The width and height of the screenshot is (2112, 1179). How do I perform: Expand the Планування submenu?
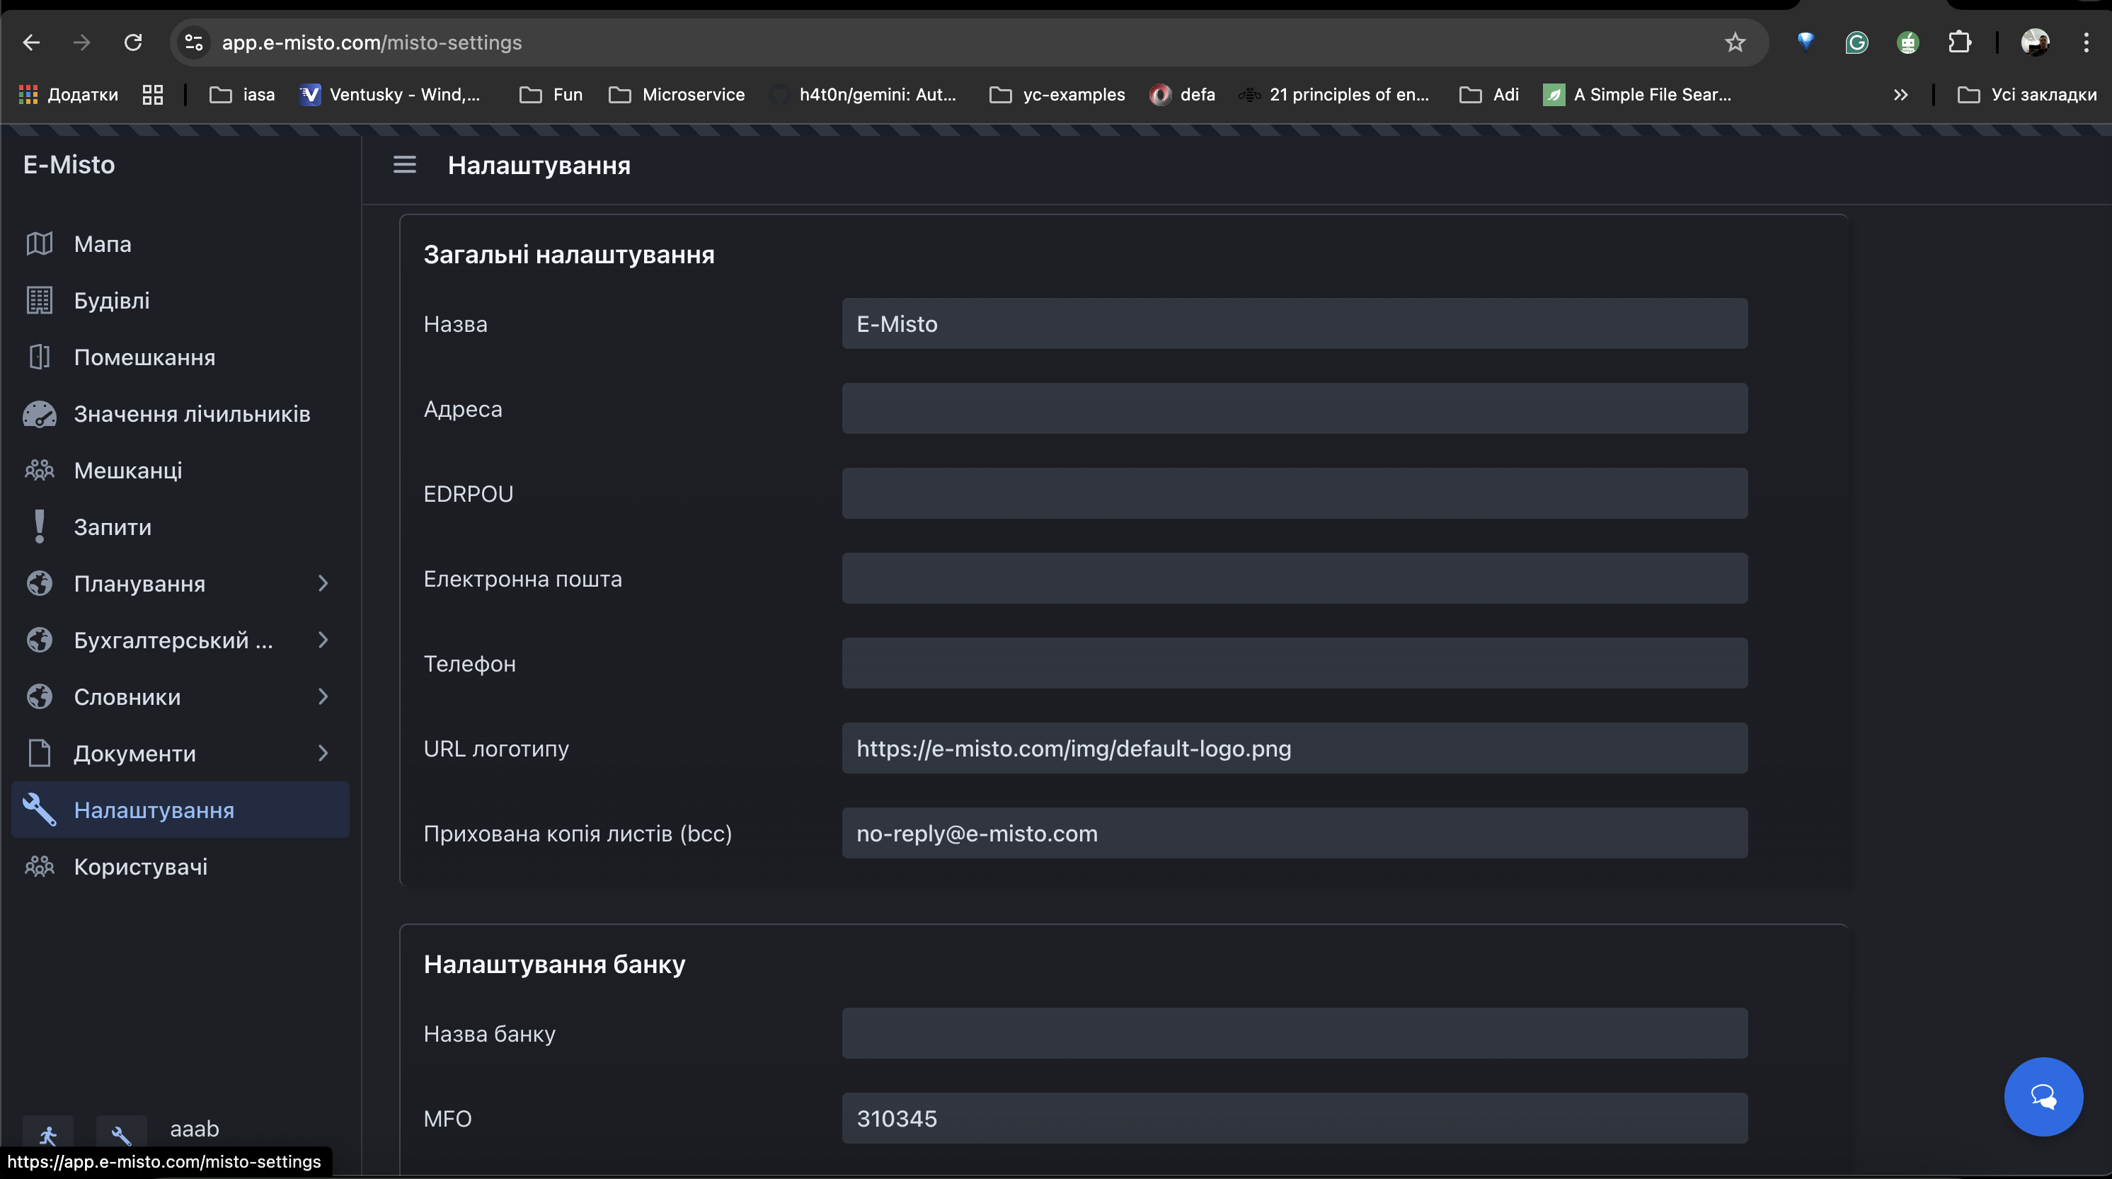(x=325, y=583)
